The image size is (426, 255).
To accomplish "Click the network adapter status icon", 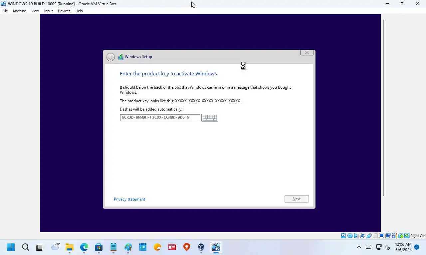I will pyautogui.click(x=362, y=236).
